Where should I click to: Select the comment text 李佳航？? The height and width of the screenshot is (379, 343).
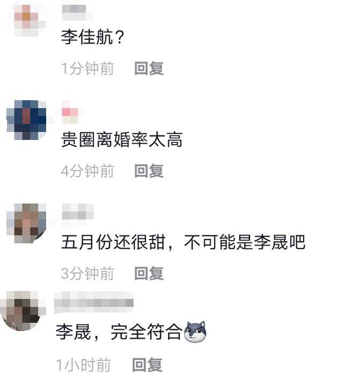click(93, 37)
